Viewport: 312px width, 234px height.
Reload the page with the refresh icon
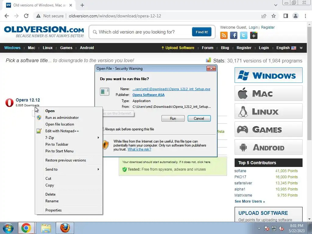[x=26, y=16]
